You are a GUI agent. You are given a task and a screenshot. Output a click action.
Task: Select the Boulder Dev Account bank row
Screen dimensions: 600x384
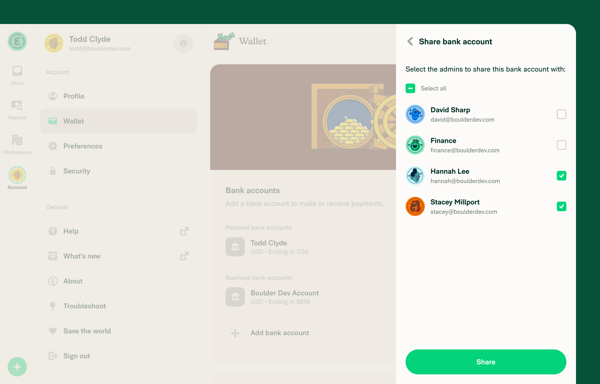[284, 297]
